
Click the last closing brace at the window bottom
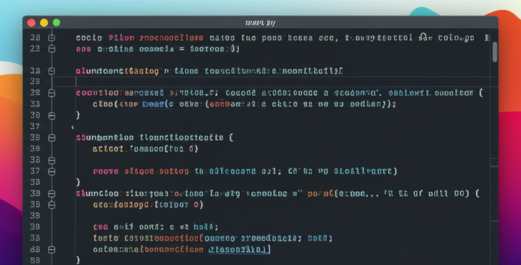[78, 260]
